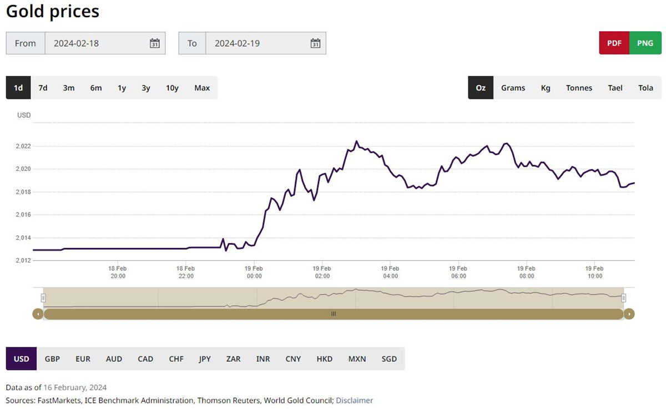The height and width of the screenshot is (409, 666).
Task: Click the right scroll arrow of the navigator
Action: click(629, 314)
